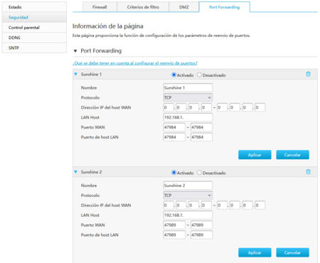320x263 pixels.
Task: Focus LAN Host field in Sunshine 1
Action: [188, 117]
